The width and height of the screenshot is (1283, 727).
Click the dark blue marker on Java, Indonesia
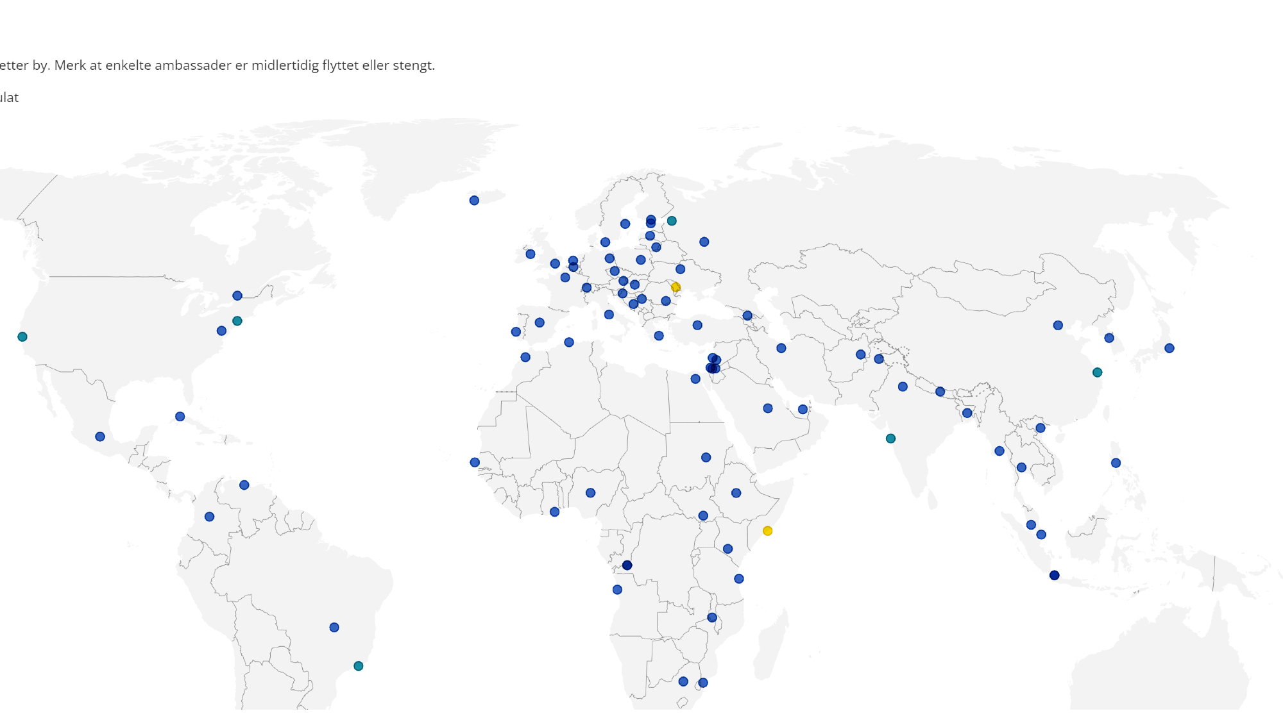point(1054,575)
